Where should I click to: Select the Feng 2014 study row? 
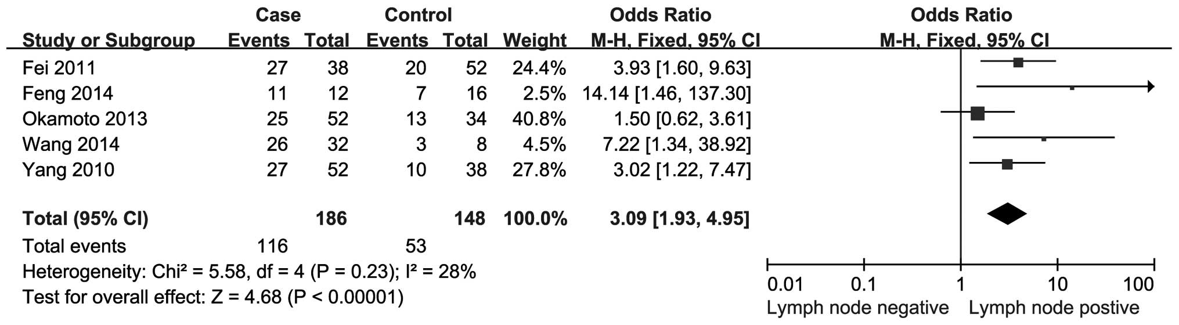(67, 93)
